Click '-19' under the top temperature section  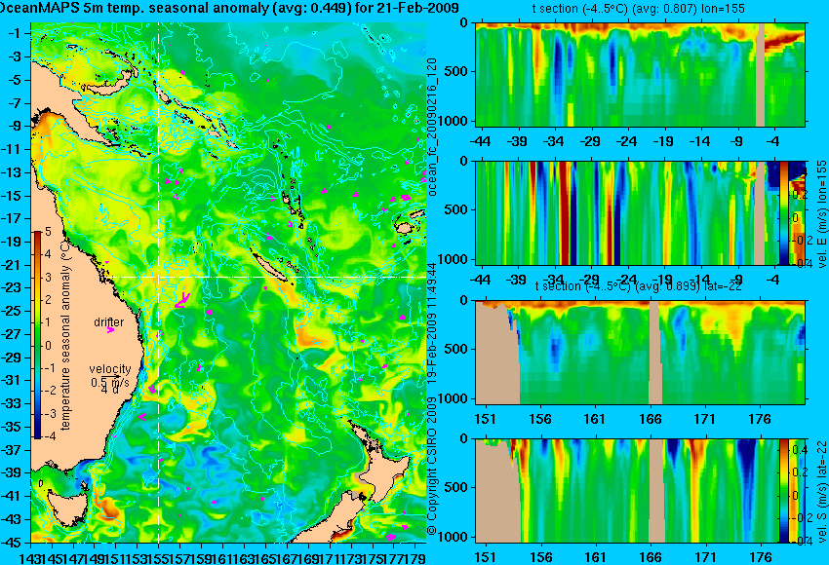(663, 141)
